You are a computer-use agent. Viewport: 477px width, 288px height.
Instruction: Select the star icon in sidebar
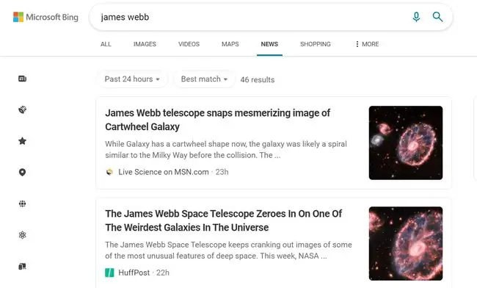pos(22,141)
